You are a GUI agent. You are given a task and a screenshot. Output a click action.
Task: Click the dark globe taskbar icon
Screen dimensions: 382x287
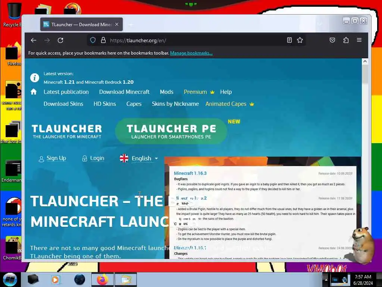pos(80,280)
